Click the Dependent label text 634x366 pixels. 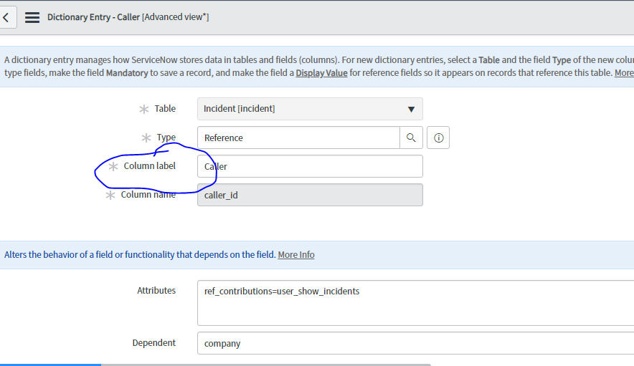pos(154,343)
